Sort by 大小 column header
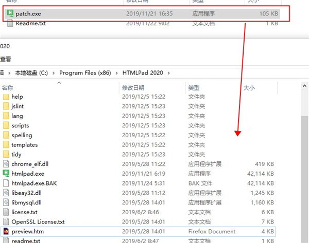Screen dimensions: 309x243 tap(249, 88)
